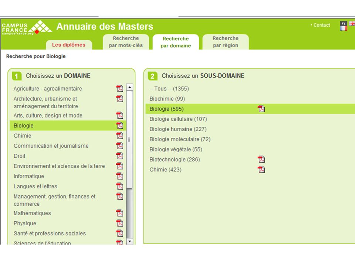Switch to Recherche par région tab
This screenshot has height=266, width=355.
click(x=226, y=42)
